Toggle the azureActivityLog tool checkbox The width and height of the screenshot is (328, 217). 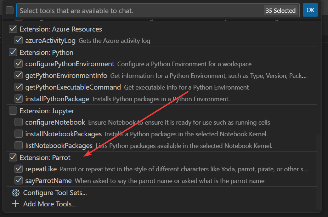(18, 40)
